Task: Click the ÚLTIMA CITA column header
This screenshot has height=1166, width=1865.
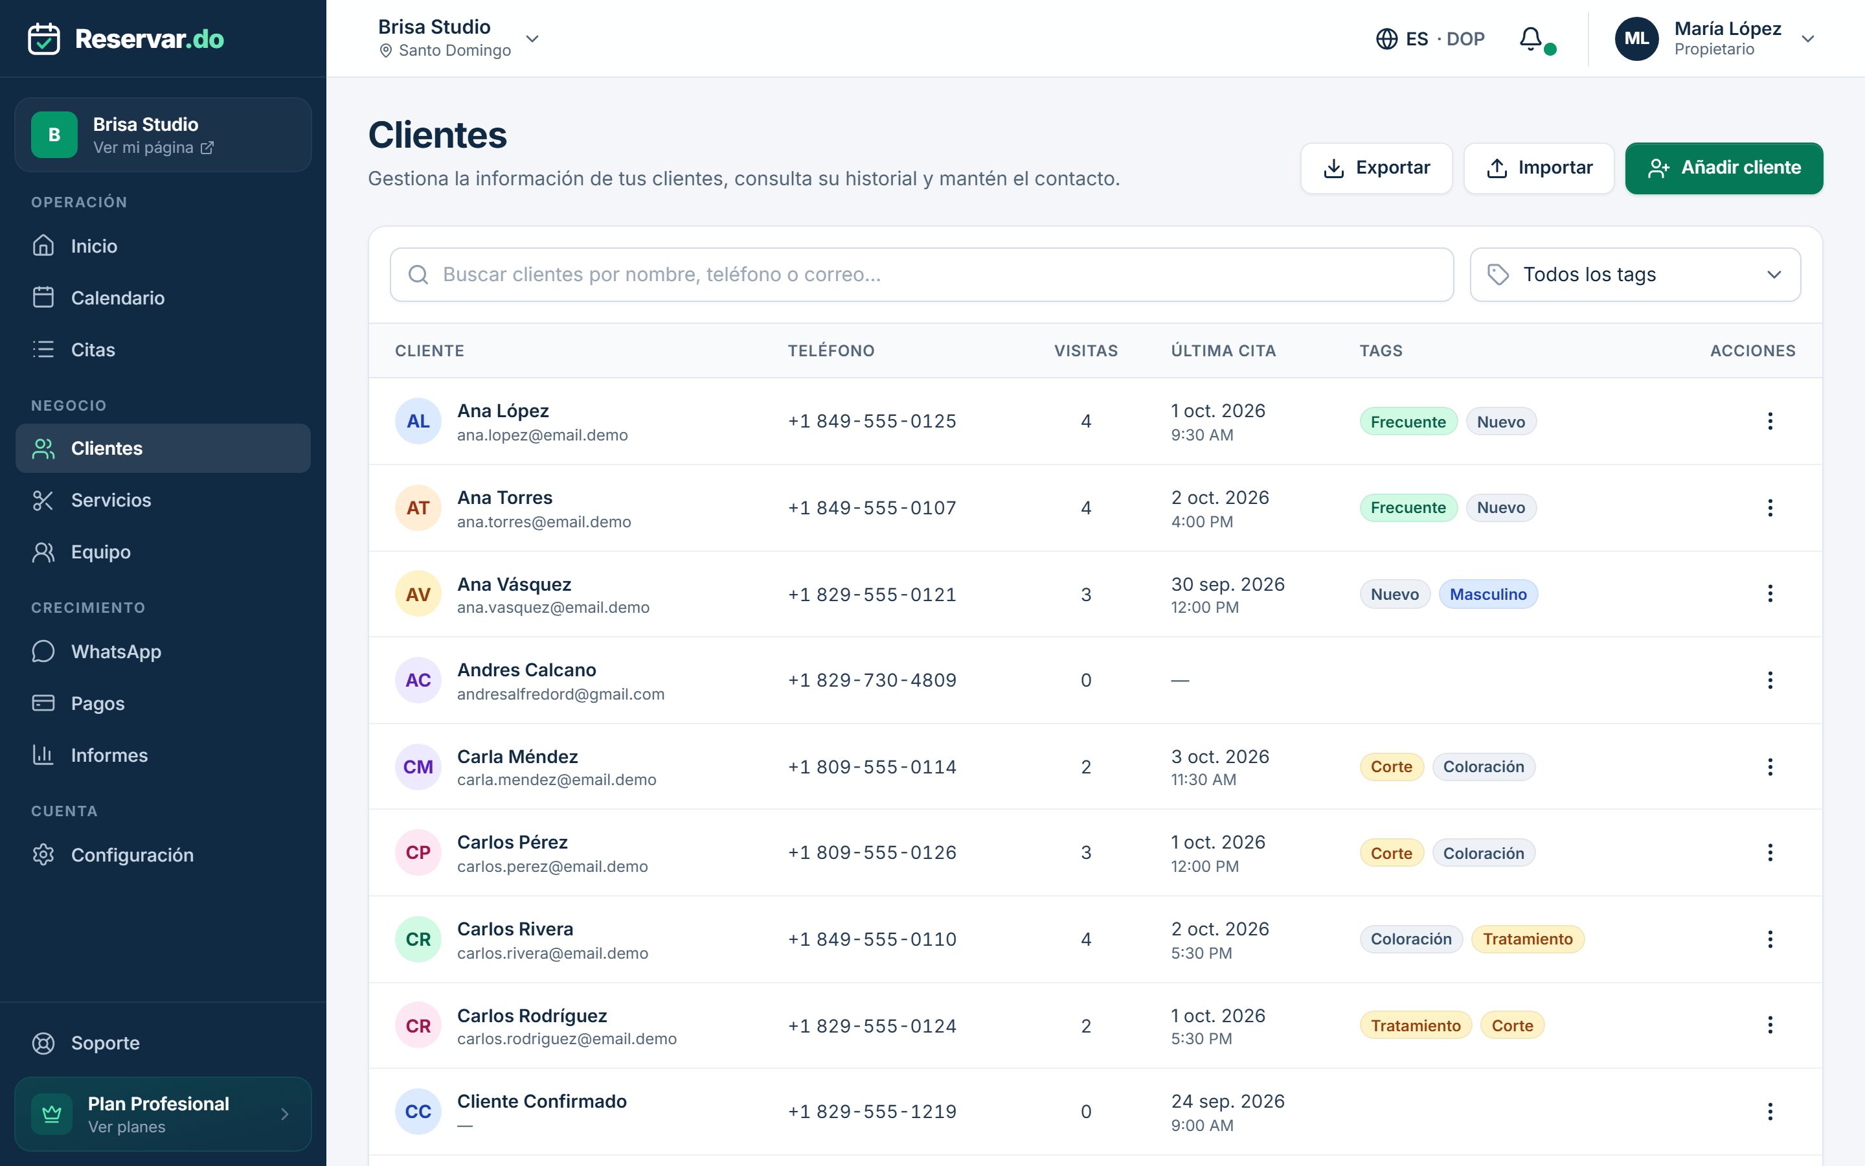Action: click(1223, 351)
